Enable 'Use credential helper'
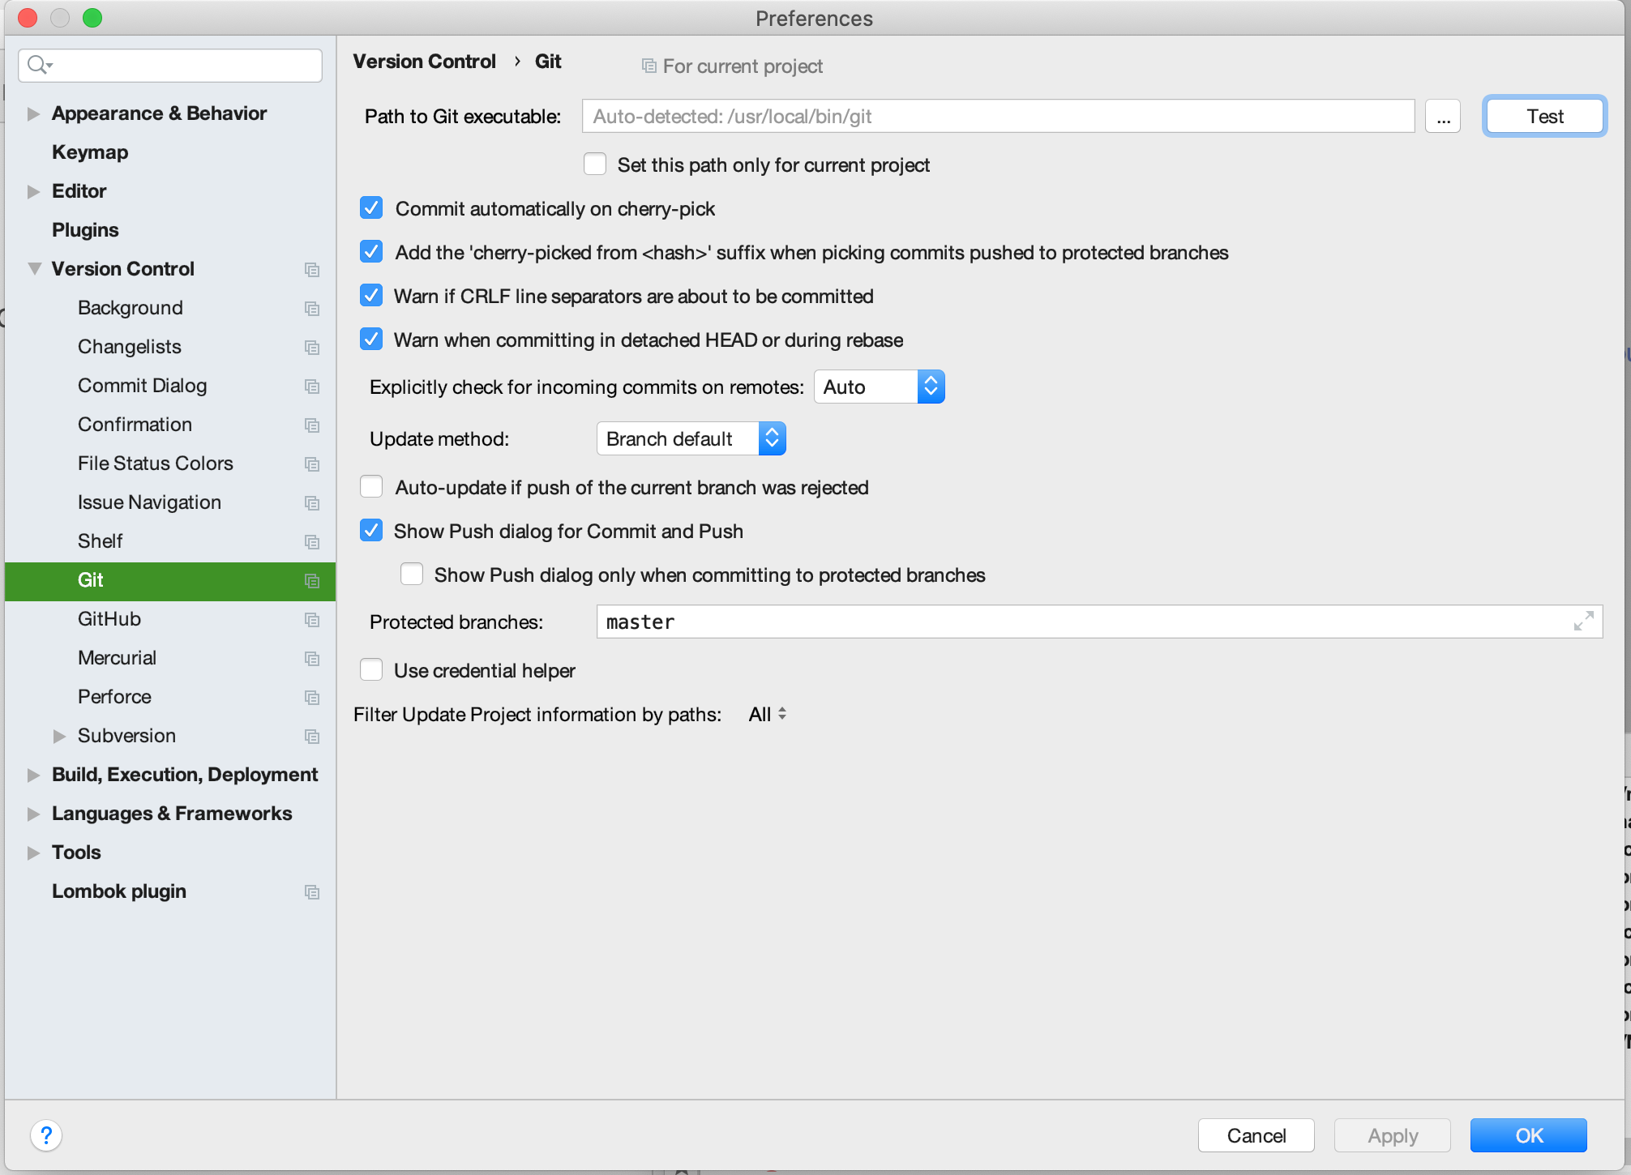 pos(371,669)
